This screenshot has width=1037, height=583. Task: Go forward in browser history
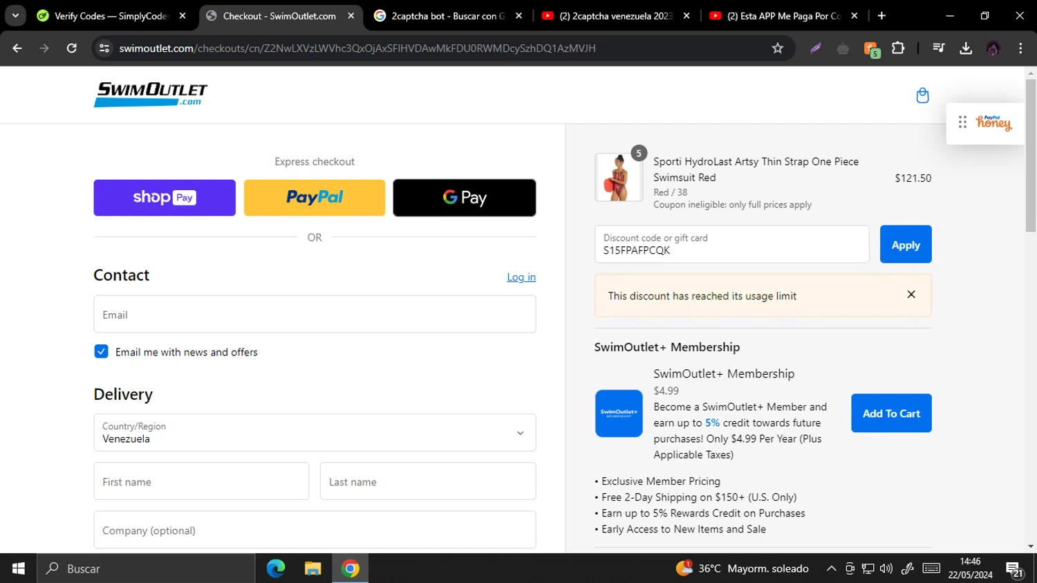pyautogui.click(x=44, y=48)
